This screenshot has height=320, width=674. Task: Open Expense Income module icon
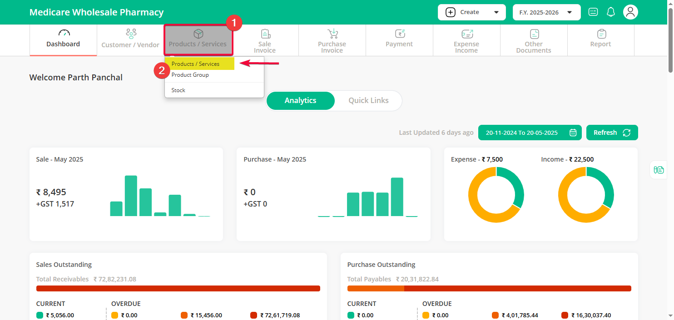pyautogui.click(x=466, y=34)
